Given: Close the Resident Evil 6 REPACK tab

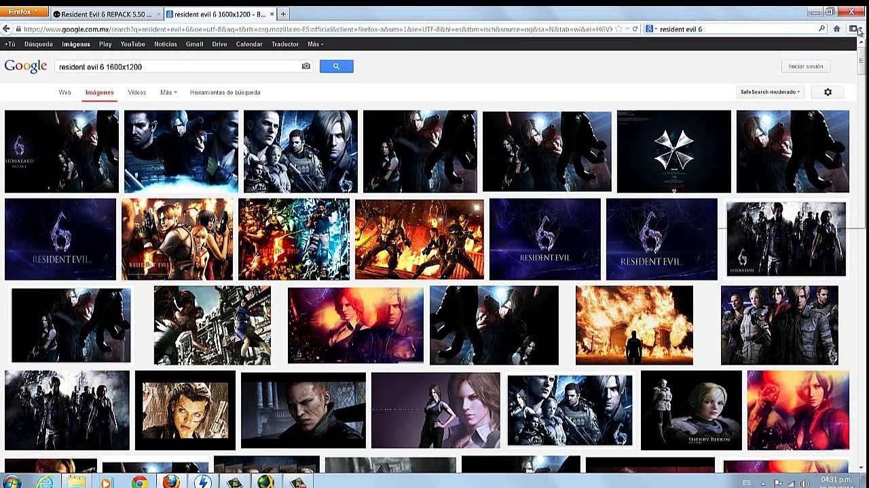Looking at the screenshot, I should 159,14.
